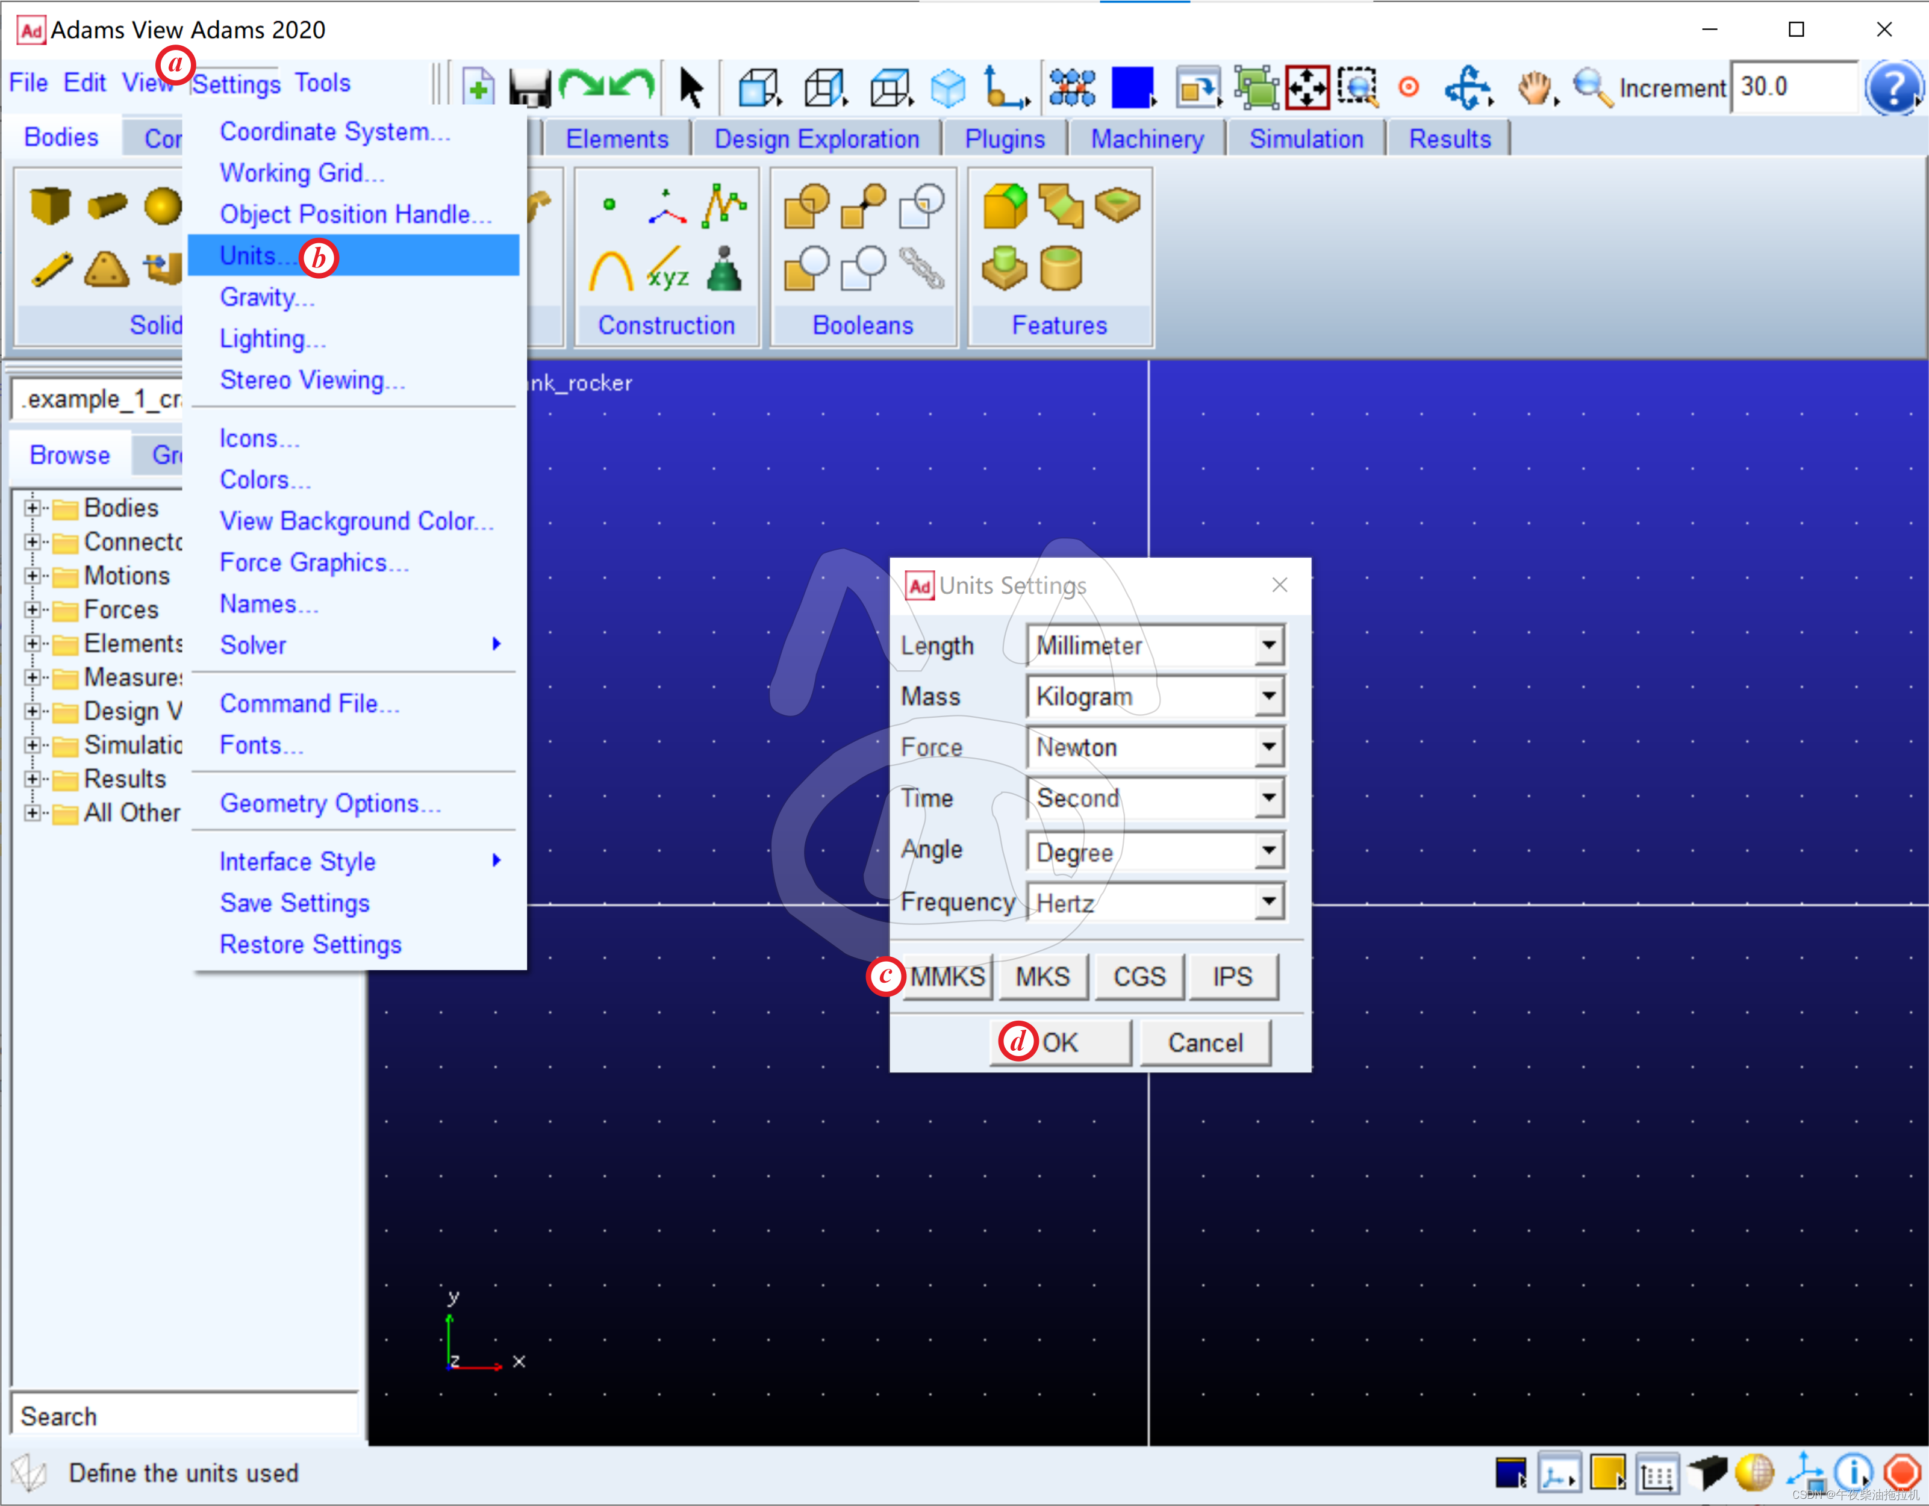
Task: Choose Gravity... from Settings menu
Action: [266, 297]
